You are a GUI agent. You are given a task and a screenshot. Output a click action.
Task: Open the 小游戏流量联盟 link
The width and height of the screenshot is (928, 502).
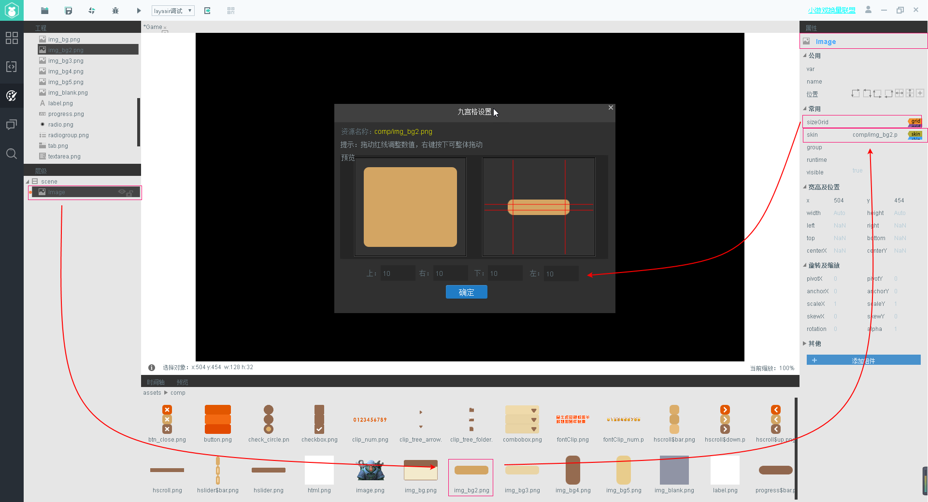[x=831, y=10]
